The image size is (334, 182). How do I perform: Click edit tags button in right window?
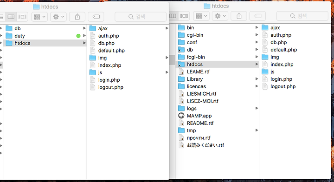[x=258, y=16]
